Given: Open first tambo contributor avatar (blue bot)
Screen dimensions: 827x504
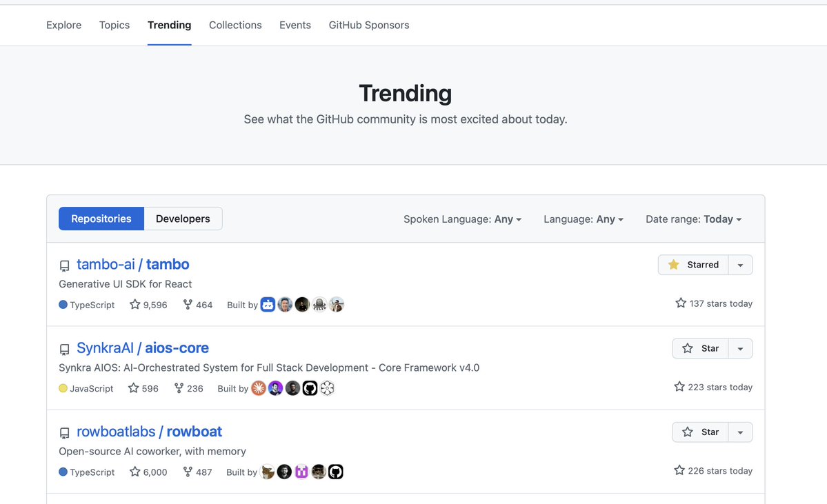Looking at the screenshot, I should coord(268,304).
